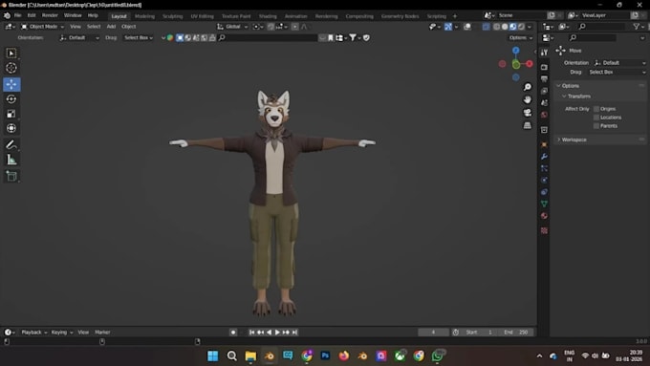650x366 pixels.
Task: Play the animation forward
Action: point(277,332)
